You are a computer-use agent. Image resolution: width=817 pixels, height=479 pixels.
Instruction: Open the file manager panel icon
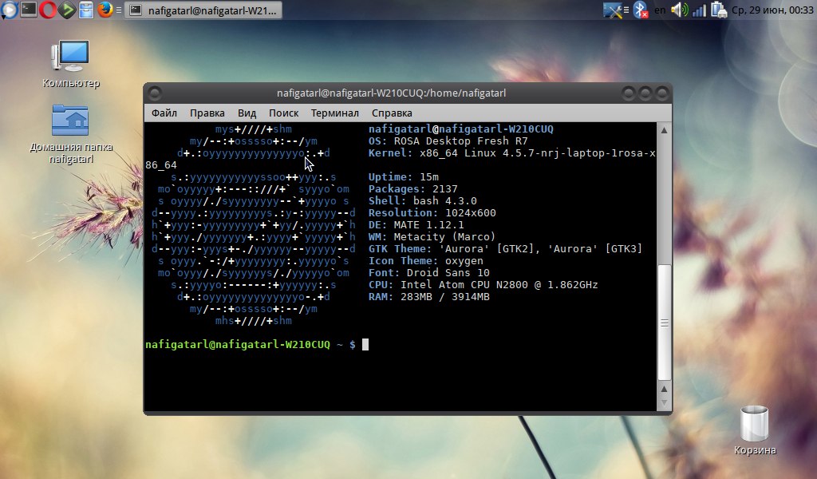pos(86,10)
